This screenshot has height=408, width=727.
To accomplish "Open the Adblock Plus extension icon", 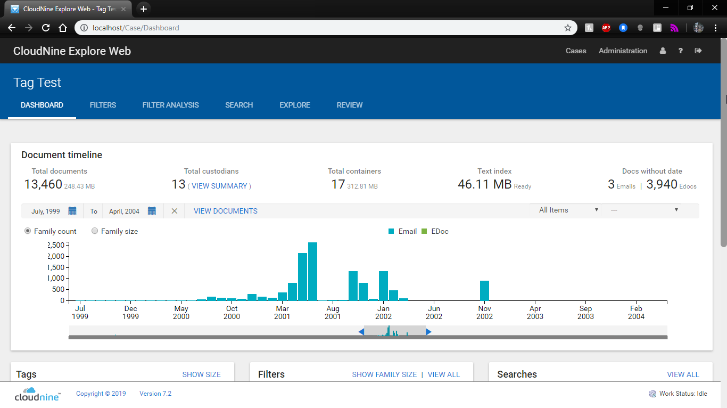I will pos(606,27).
